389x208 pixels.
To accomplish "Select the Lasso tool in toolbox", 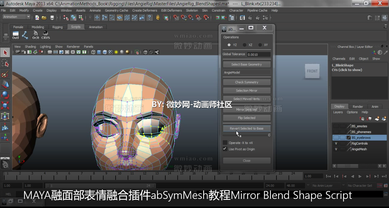I will coord(5,63).
